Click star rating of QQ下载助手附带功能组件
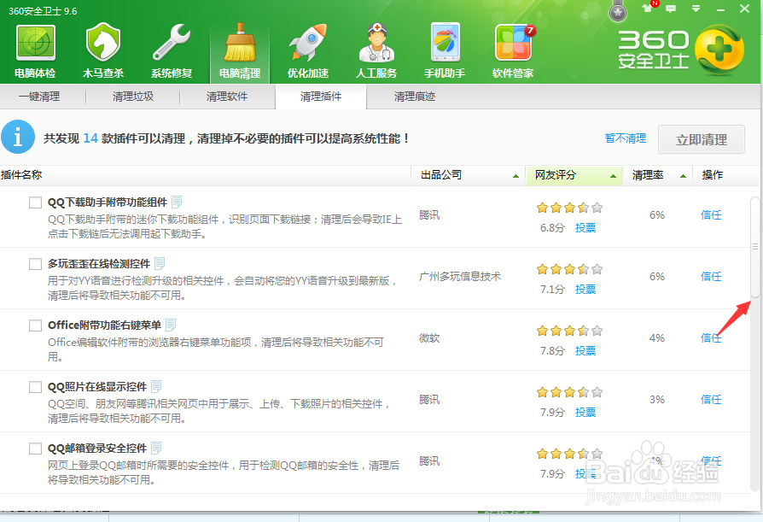 [570, 208]
